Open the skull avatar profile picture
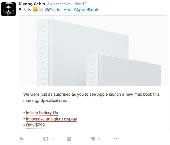The width and height of the screenshot is (170, 145). 9,9
